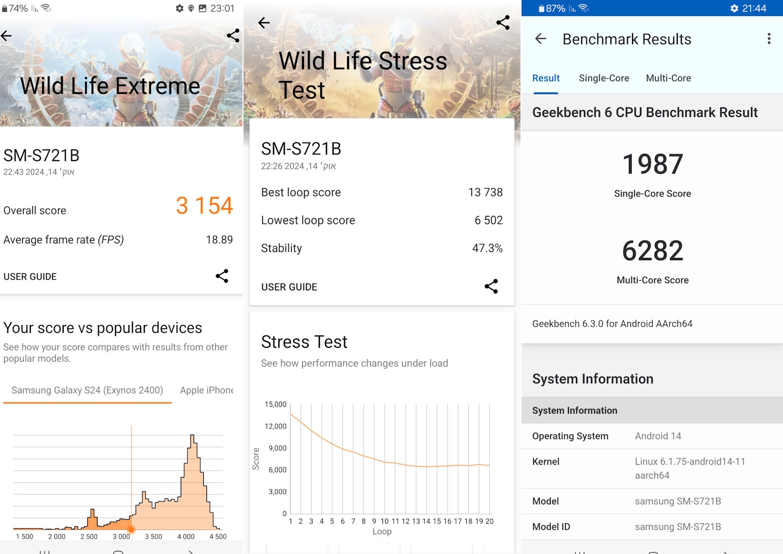Tap Stability value 47.3%
783x554 pixels.
point(487,248)
